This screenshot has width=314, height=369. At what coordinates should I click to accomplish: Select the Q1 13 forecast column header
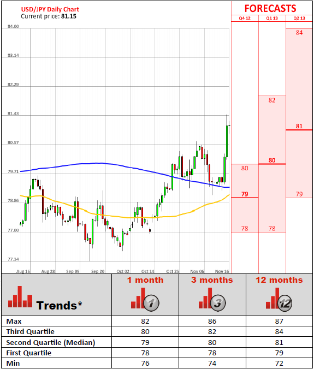272,19
